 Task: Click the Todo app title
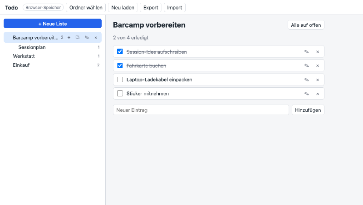11,8
